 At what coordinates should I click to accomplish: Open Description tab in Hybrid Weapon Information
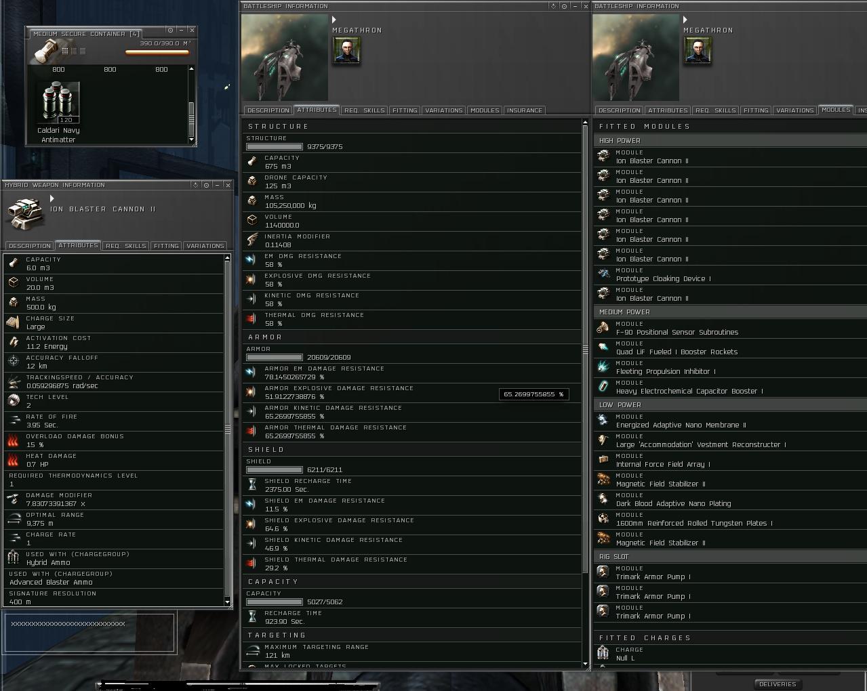click(x=30, y=245)
